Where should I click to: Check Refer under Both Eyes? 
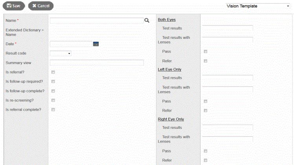(206, 61)
